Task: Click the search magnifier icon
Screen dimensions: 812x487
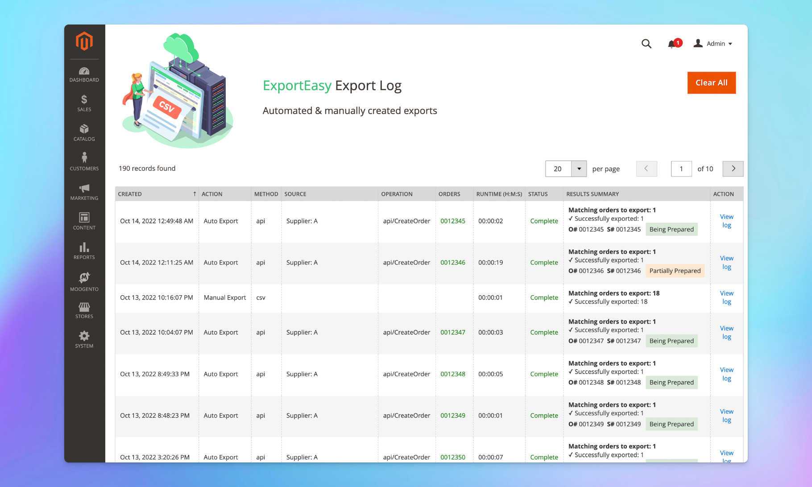Action: click(646, 44)
